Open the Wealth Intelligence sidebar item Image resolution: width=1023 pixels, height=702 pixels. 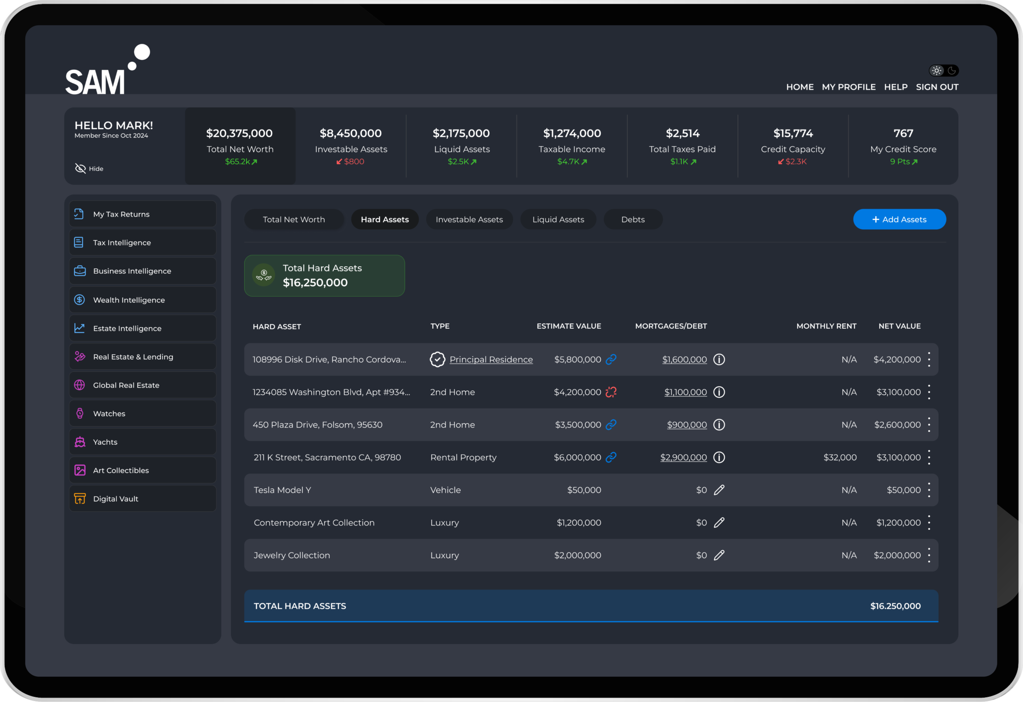point(143,299)
